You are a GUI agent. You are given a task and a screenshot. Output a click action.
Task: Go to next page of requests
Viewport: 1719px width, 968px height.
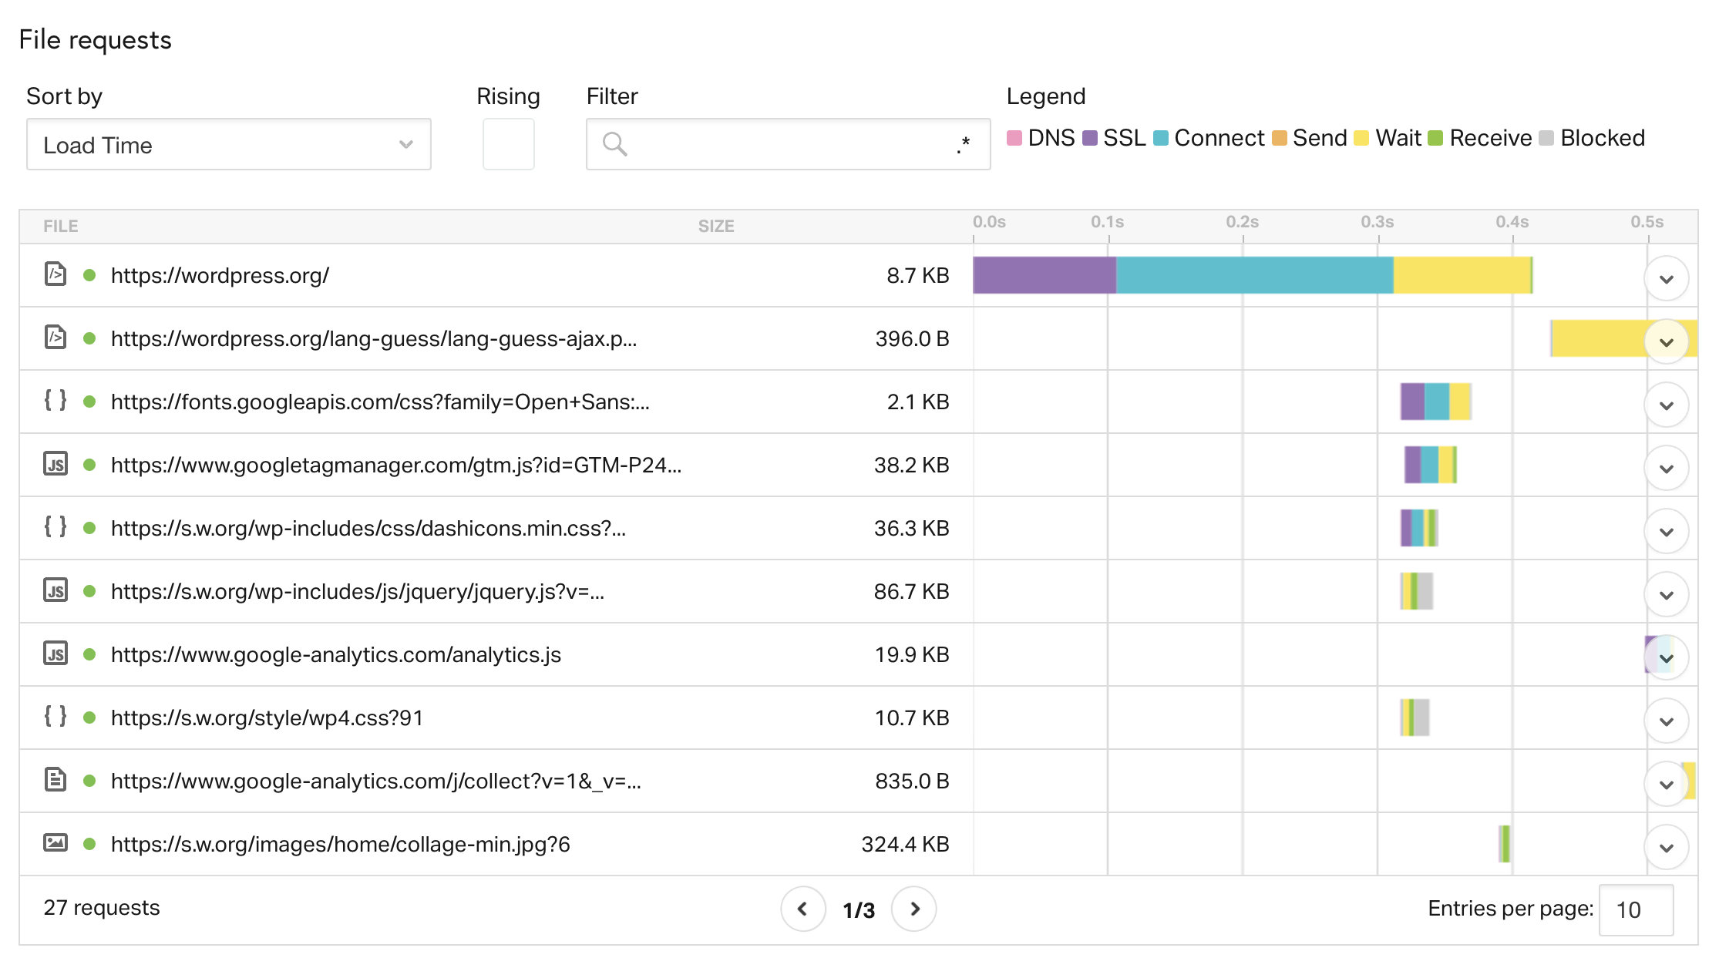pyautogui.click(x=914, y=909)
